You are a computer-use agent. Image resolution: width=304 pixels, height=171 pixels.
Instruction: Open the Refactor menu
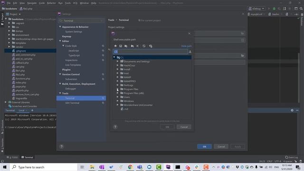[x=51, y=3]
